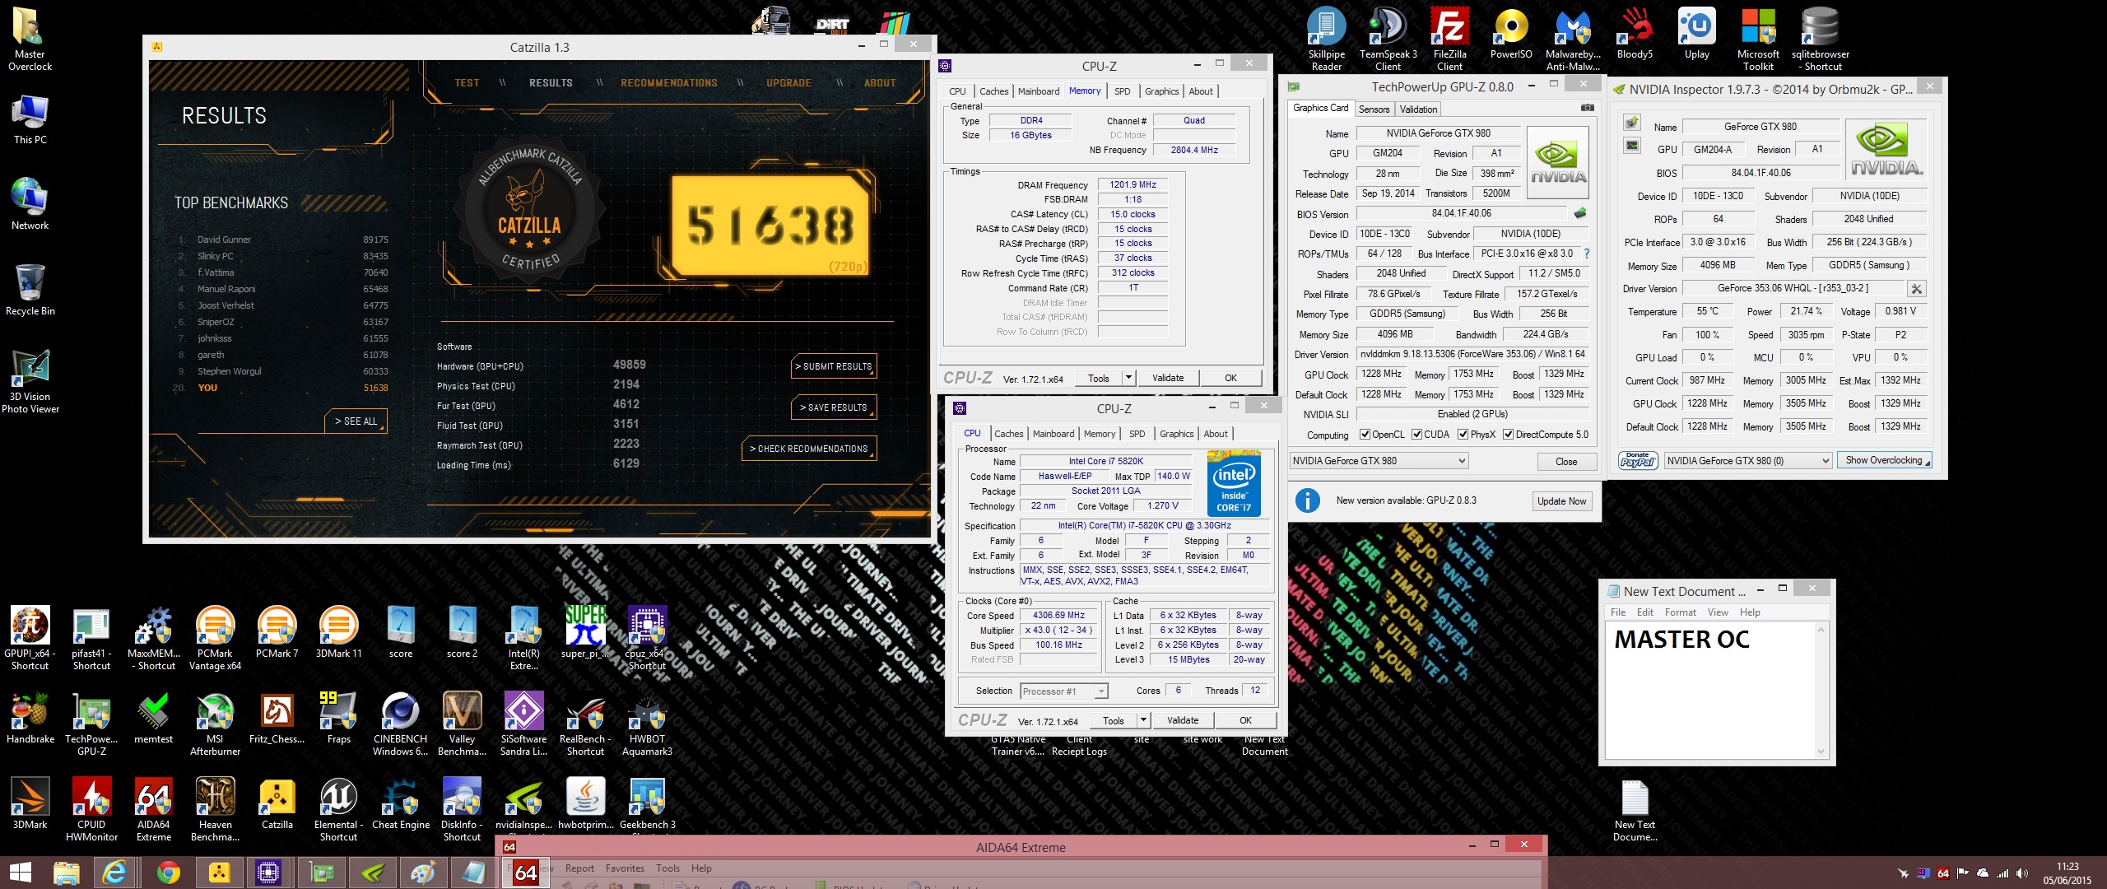Click Bus Interface question mark in GPU-Z
The width and height of the screenshot is (2107, 889).
tap(1587, 254)
